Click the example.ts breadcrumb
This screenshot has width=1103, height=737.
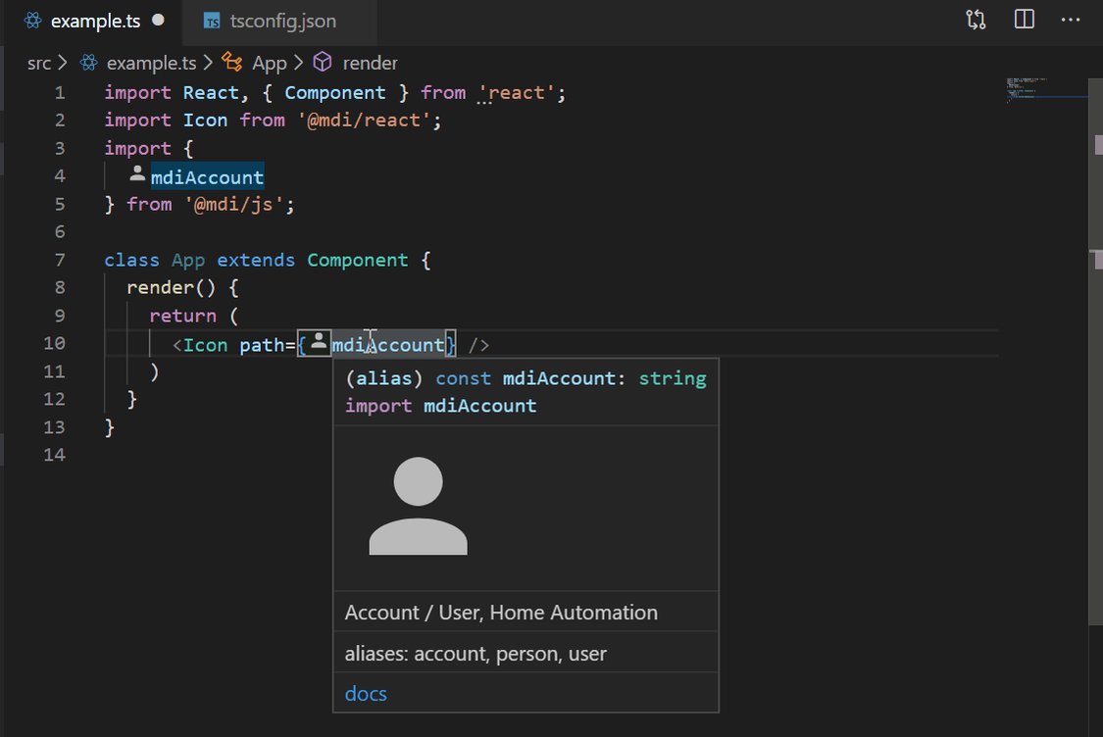[151, 64]
